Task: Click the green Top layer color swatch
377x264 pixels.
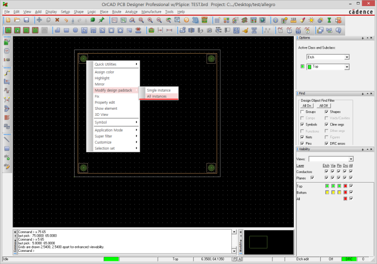Action: tap(303, 67)
